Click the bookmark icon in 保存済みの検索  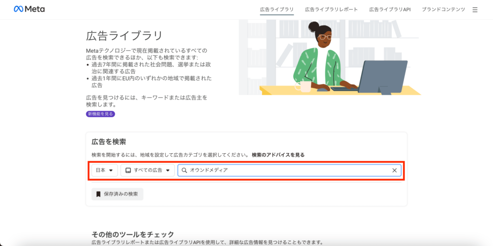pyautogui.click(x=98, y=194)
